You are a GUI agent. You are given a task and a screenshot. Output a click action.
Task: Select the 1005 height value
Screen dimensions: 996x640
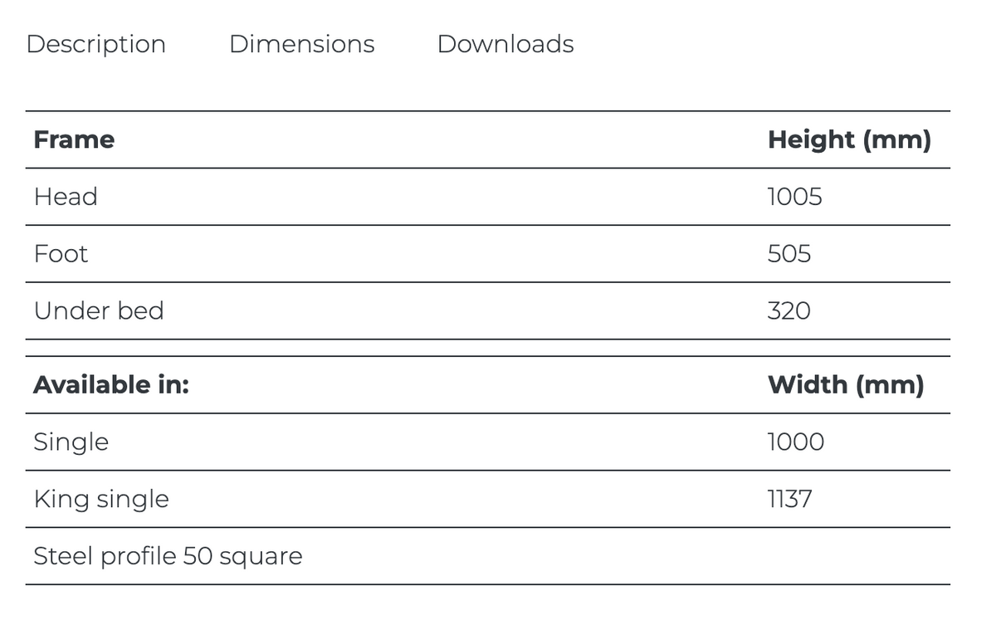coord(794,197)
